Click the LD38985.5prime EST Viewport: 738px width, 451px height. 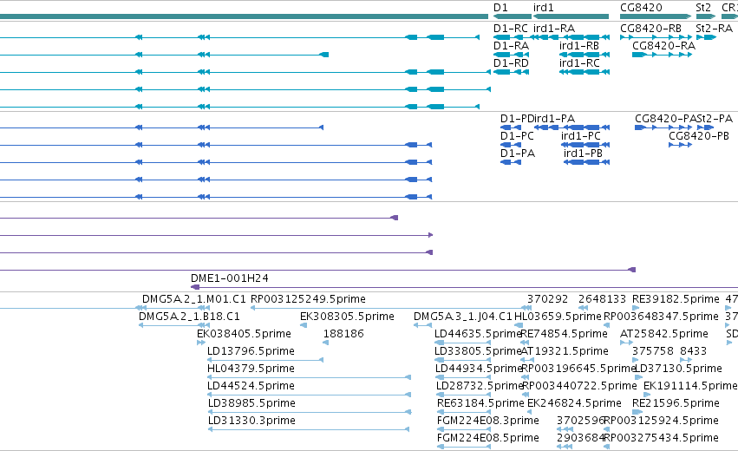251,403
